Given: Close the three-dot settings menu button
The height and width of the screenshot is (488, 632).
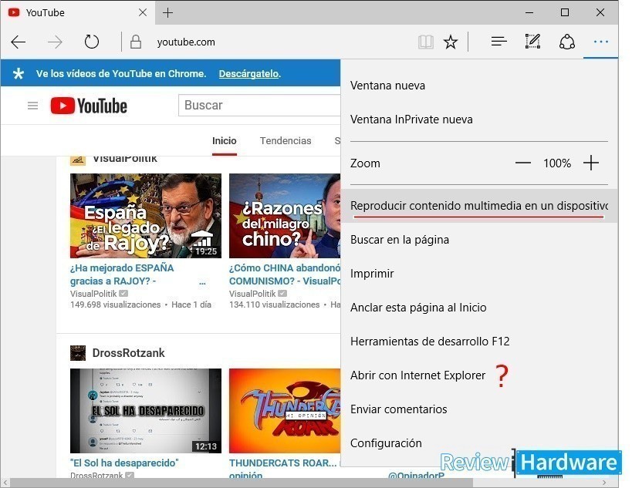Looking at the screenshot, I should (600, 42).
